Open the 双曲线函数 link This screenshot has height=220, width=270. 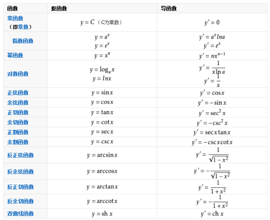tap(20, 213)
